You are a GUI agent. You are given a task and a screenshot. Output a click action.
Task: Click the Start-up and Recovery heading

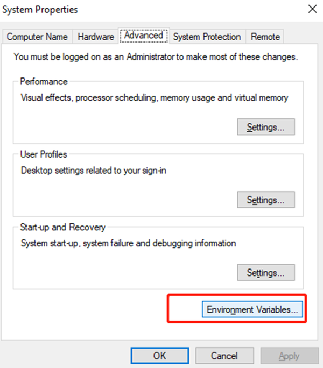[x=63, y=227]
